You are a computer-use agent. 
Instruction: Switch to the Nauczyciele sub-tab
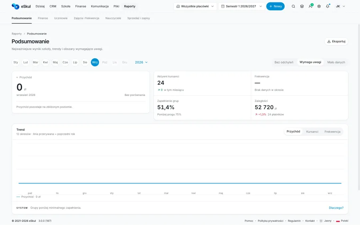pos(113,18)
